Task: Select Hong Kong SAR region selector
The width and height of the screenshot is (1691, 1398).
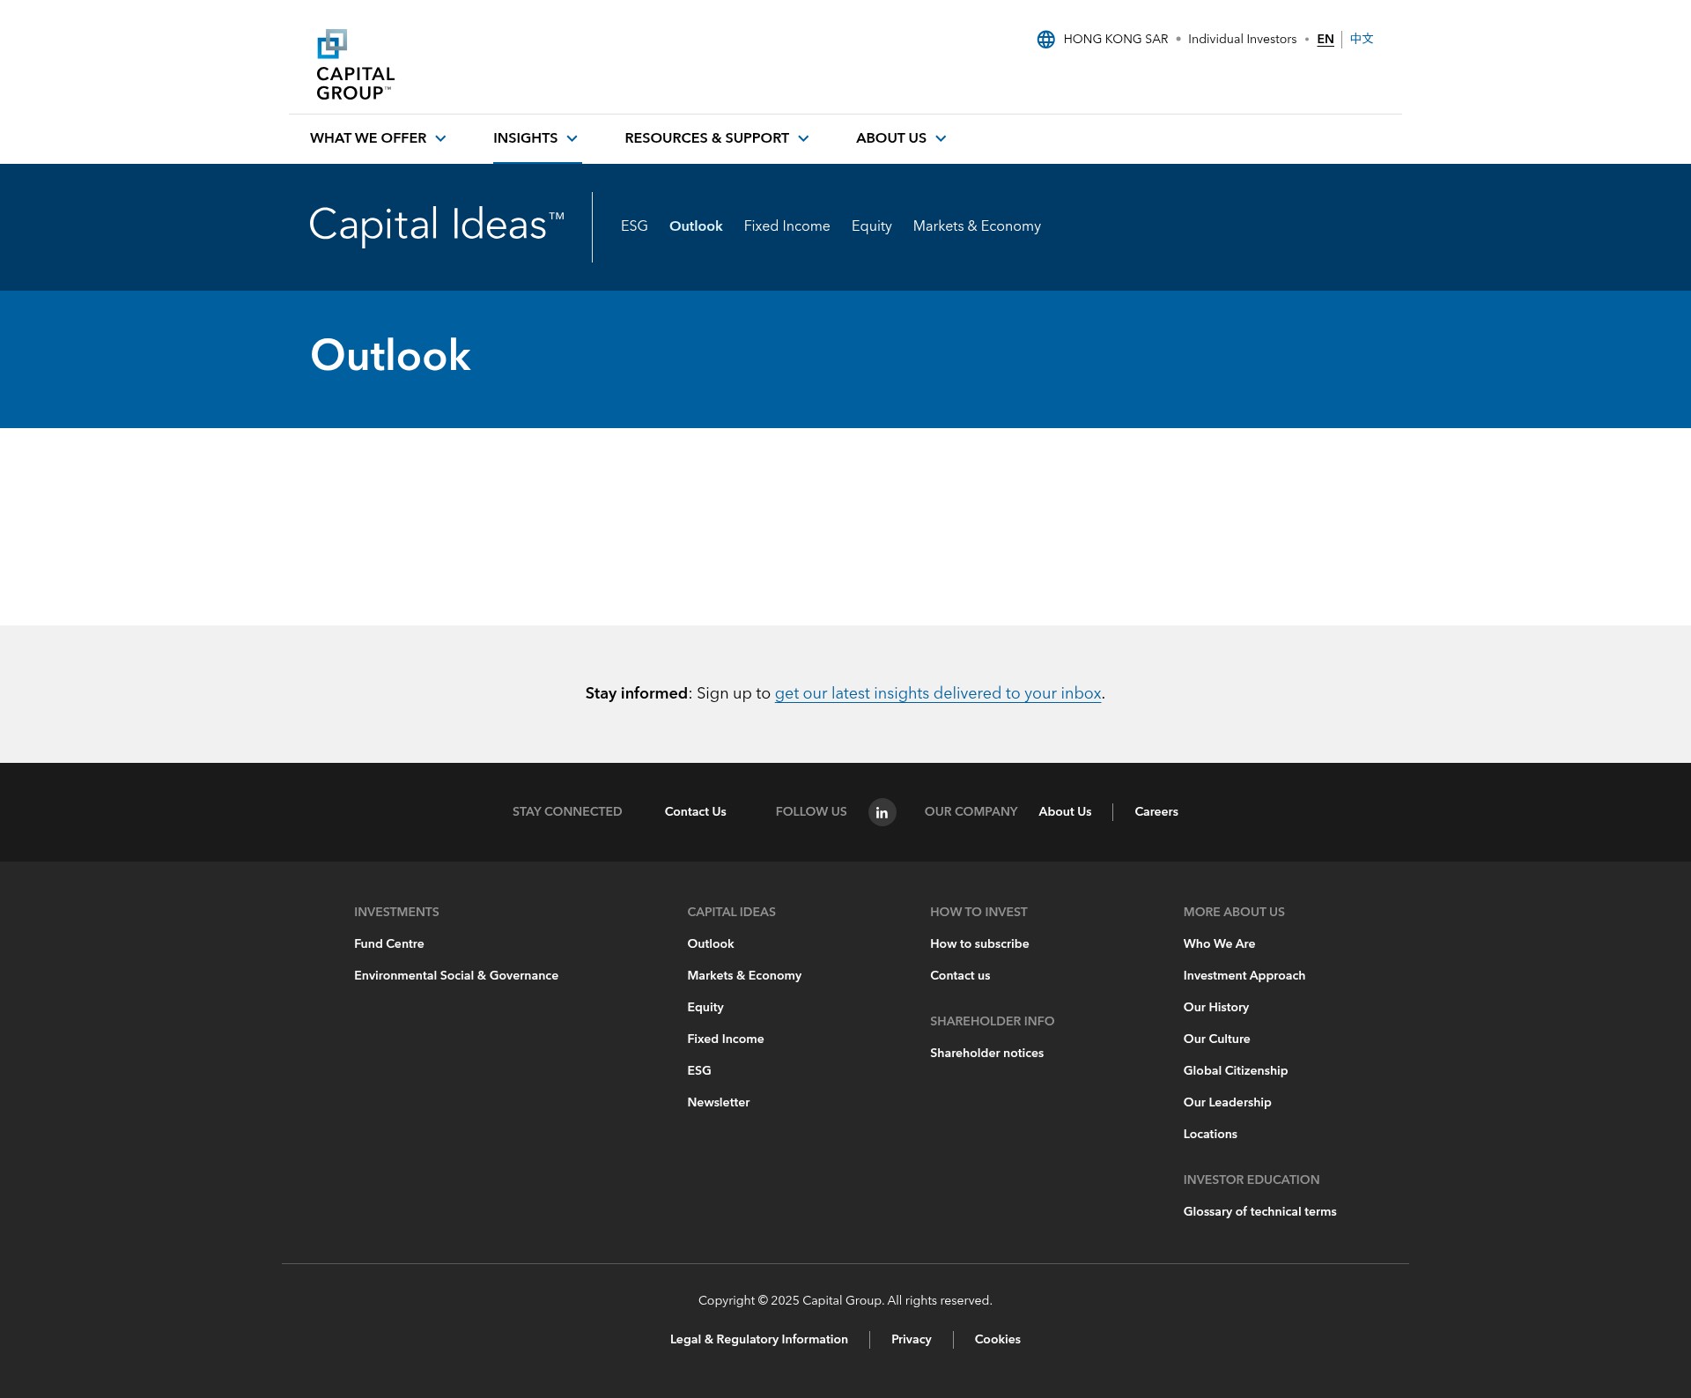Action: 1115,39
